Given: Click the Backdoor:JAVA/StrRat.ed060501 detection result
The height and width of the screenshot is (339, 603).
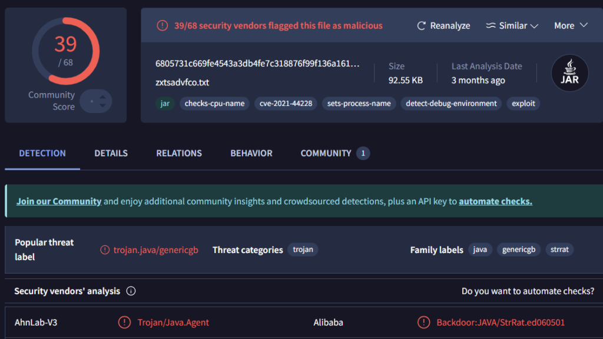Looking at the screenshot, I should (501, 322).
